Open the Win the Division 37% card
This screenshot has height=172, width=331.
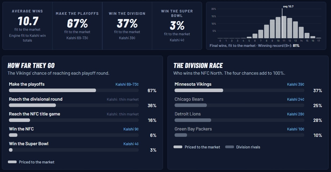tap(127, 26)
